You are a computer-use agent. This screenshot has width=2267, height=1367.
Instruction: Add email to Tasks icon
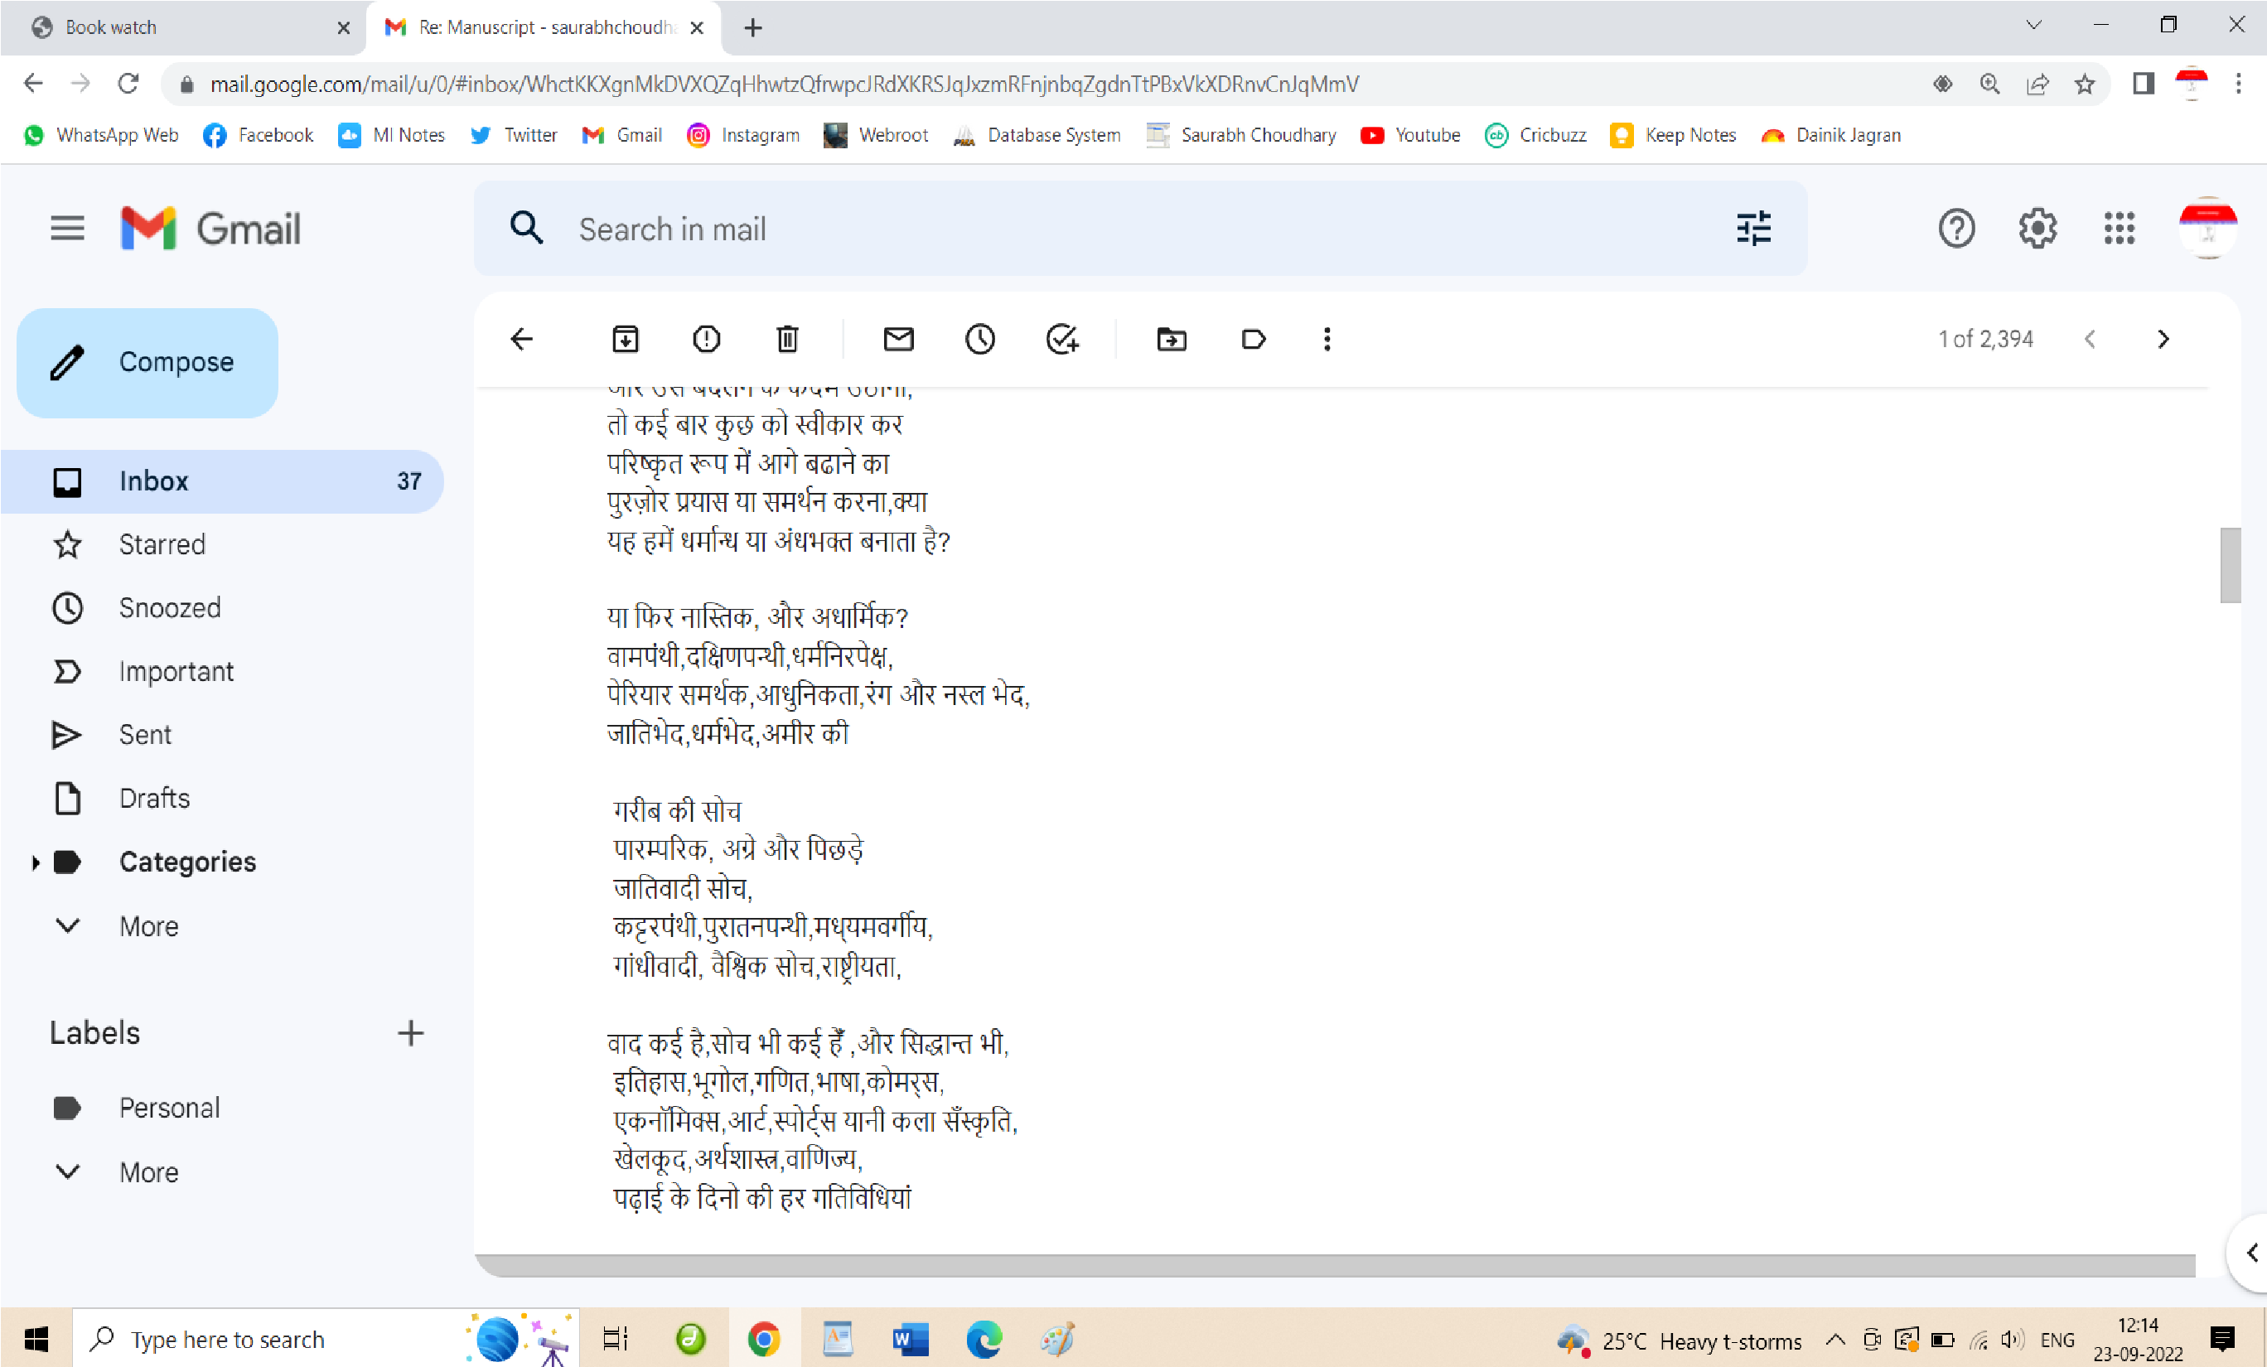[1062, 340]
